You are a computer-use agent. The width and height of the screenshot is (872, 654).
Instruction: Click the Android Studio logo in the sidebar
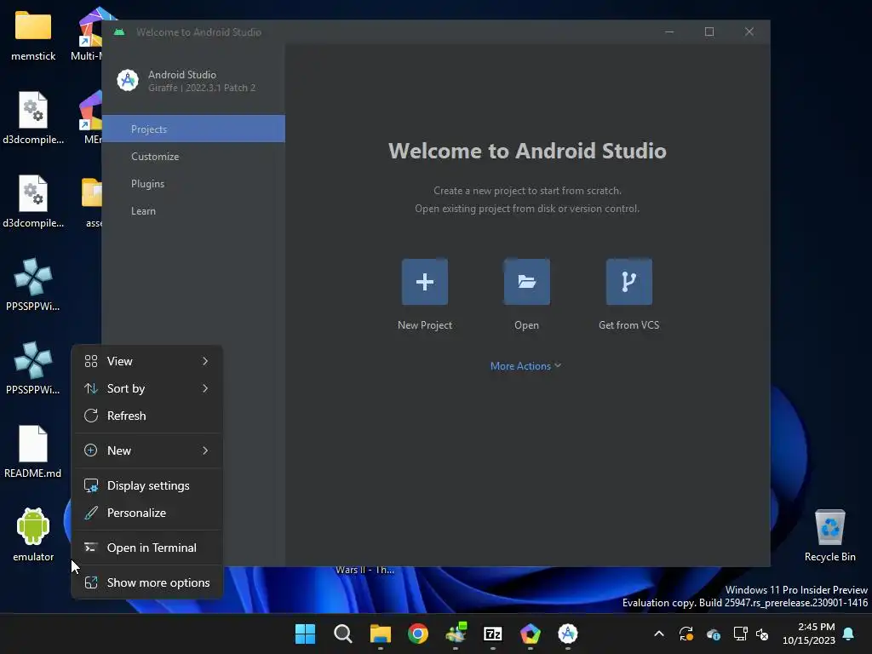point(128,81)
